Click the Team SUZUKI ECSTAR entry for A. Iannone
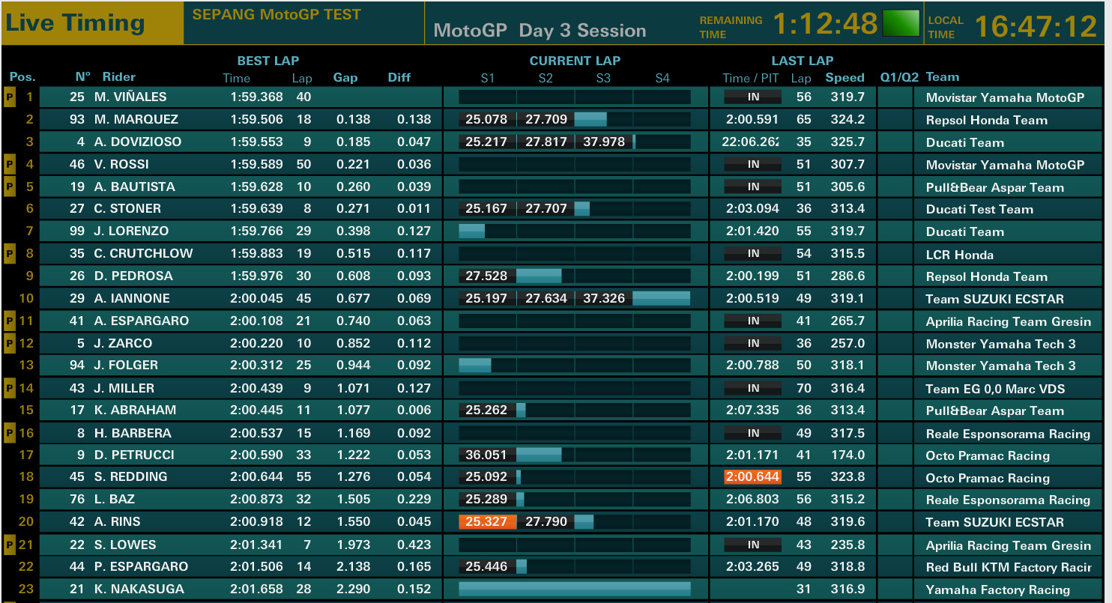 pyautogui.click(x=994, y=299)
